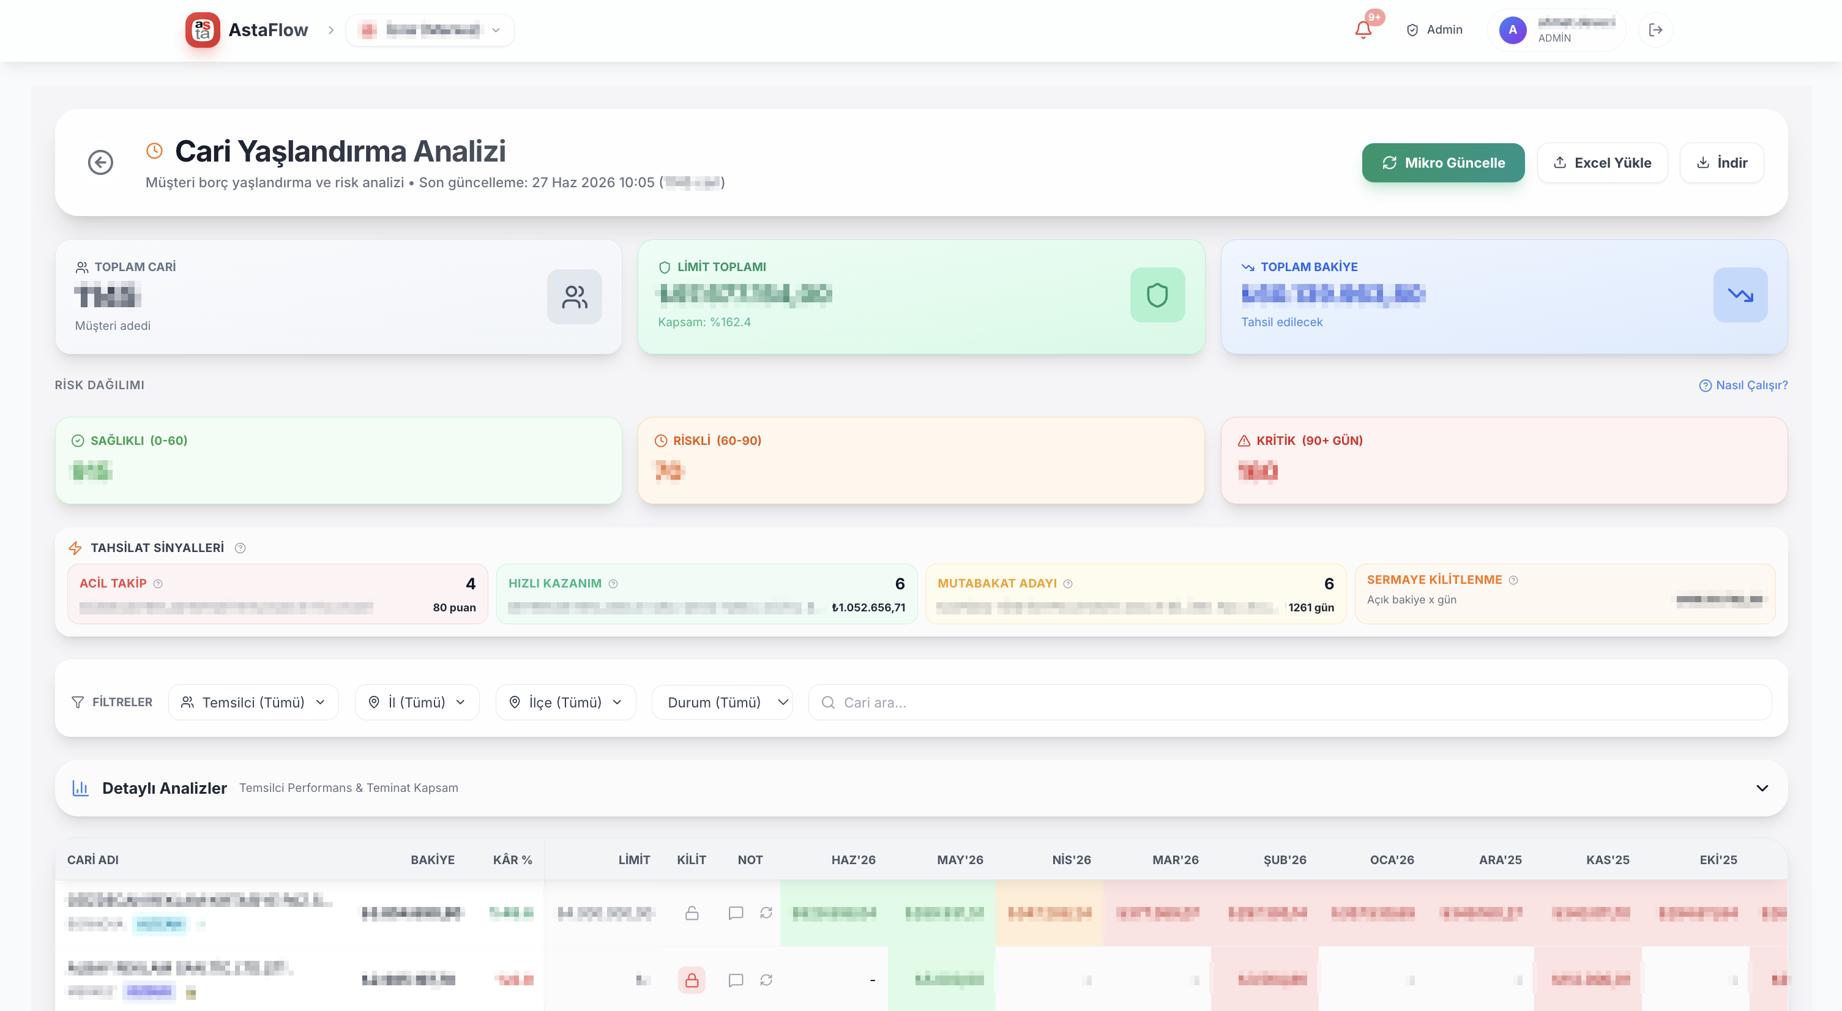The width and height of the screenshot is (1842, 1011).
Task: Go back using the circled arrow icon
Action: point(101,162)
